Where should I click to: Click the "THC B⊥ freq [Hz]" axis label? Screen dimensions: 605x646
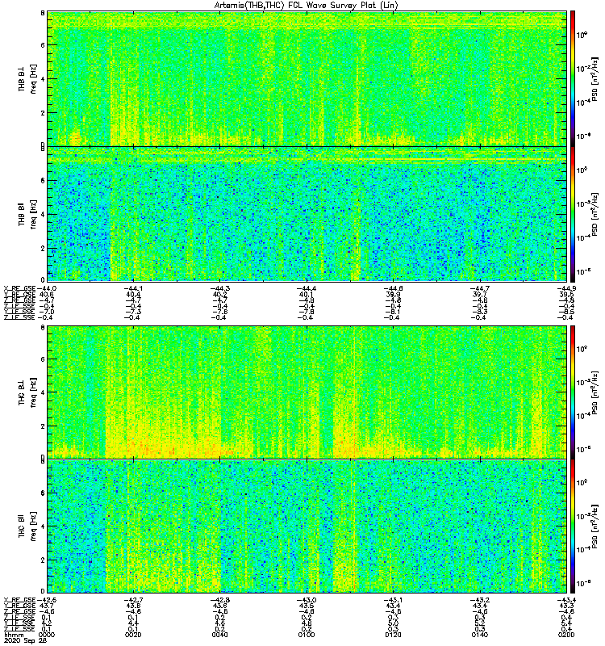[27, 392]
